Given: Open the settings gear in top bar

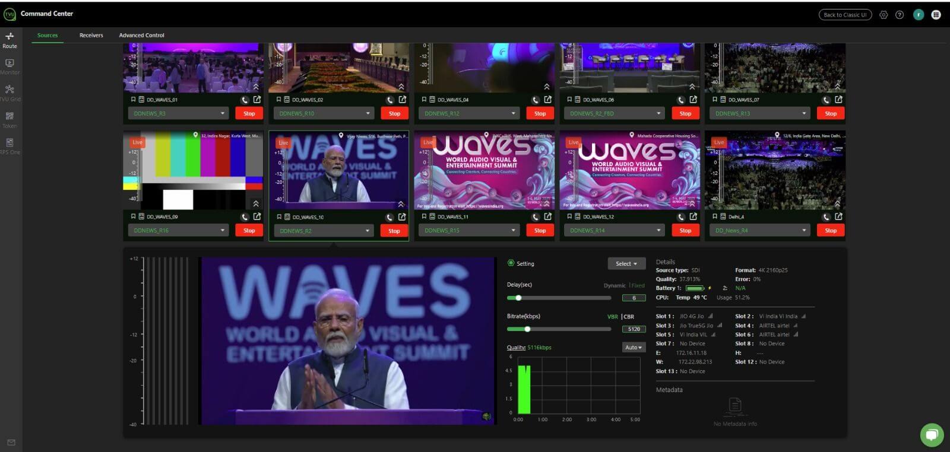Looking at the screenshot, I should pos(883,15).
